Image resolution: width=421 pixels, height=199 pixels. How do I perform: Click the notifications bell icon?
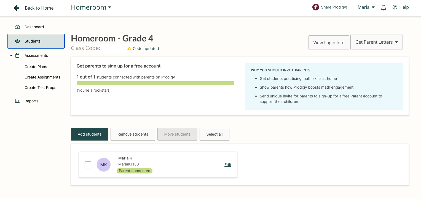pyautogui.click(x=383, y=7)
